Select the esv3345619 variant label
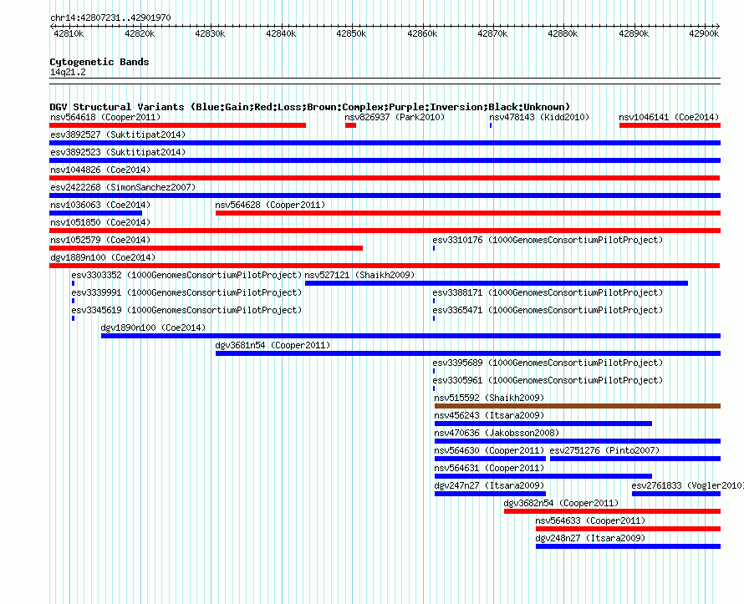 coord(186,310)
